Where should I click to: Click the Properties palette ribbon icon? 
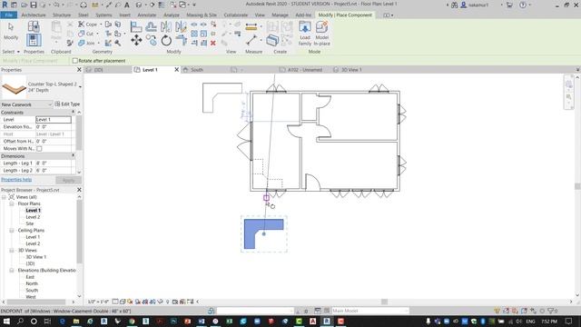pos(34,40)
